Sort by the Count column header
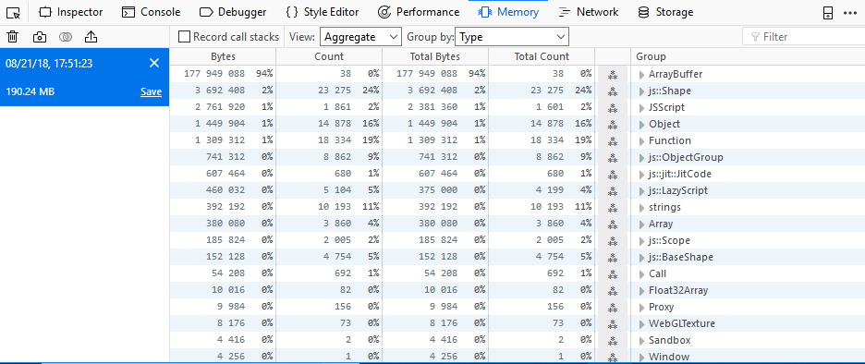Viewport: 865px width, 364px height. 329,56
